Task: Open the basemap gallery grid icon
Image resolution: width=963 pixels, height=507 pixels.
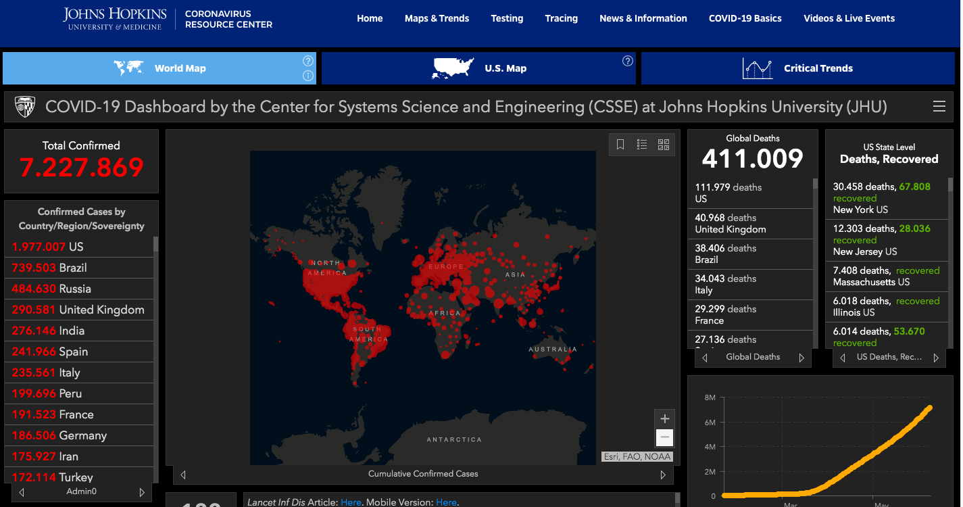Action: [663, 145]
